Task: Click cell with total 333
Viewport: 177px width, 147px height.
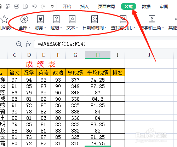Action: tap(75, 124)
